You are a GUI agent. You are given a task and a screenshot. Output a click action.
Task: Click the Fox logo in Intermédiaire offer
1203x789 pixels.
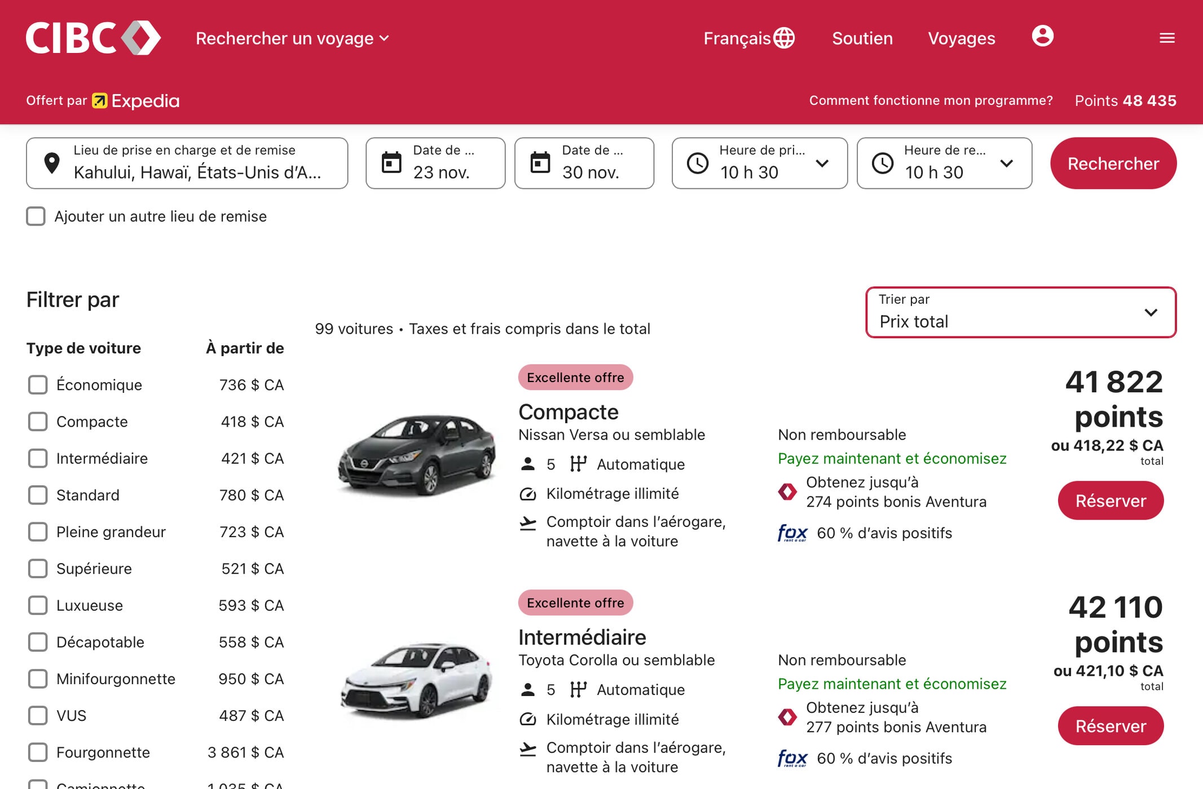click(x=792, y=758)
